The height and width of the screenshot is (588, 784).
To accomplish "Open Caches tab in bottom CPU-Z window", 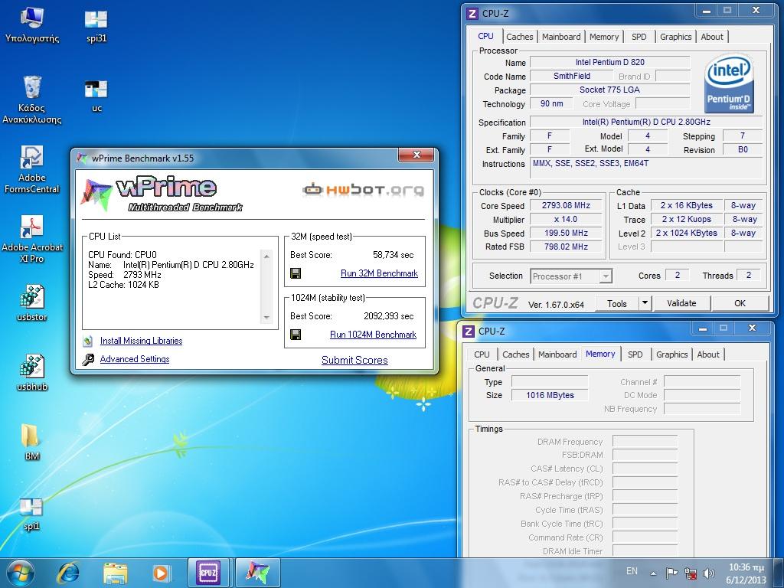I will tap(515, 354).
